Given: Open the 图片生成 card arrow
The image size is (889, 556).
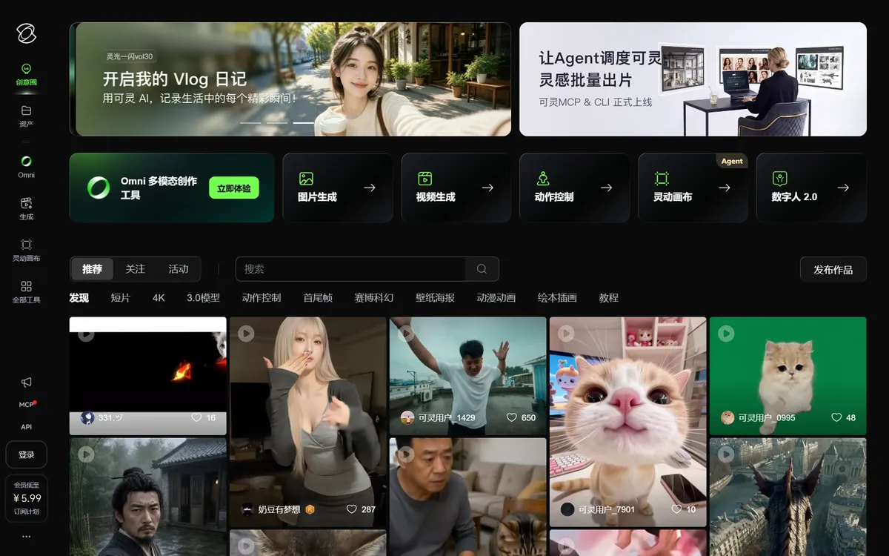Looking at the screenshot, I should coord(370,188).
